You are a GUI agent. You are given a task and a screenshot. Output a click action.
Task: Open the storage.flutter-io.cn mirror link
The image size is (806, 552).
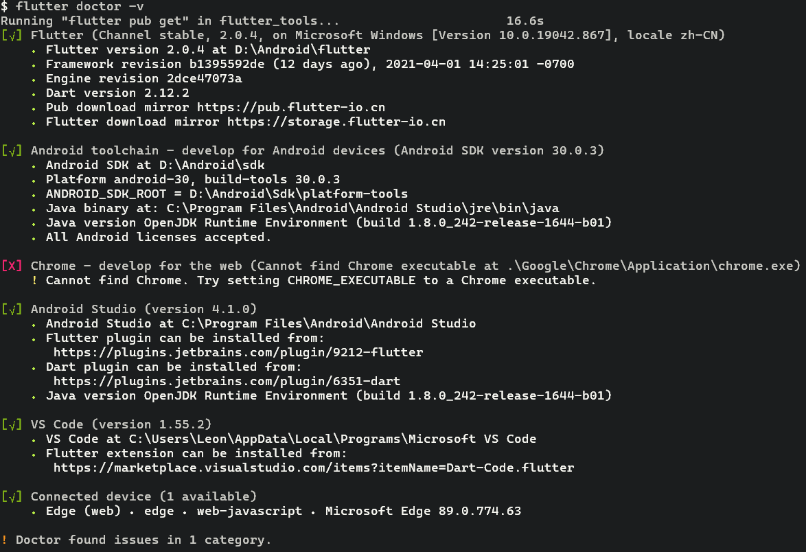pyautogui.click(x=336, y=122)
